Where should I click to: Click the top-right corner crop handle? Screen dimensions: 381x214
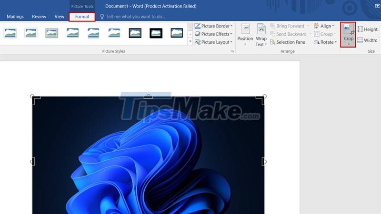[260, 100]
